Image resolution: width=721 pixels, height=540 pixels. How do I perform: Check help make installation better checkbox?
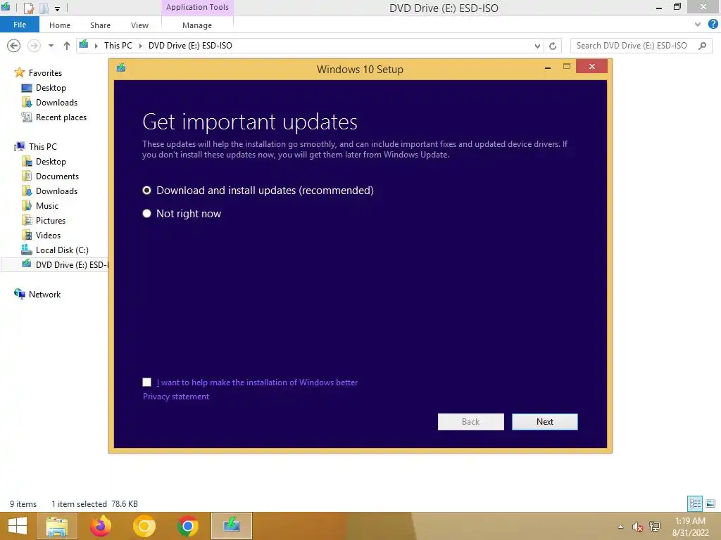click(146, 382)
